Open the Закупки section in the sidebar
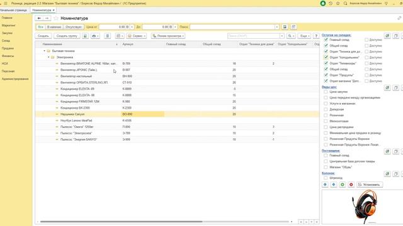 [x=7, y=33]
